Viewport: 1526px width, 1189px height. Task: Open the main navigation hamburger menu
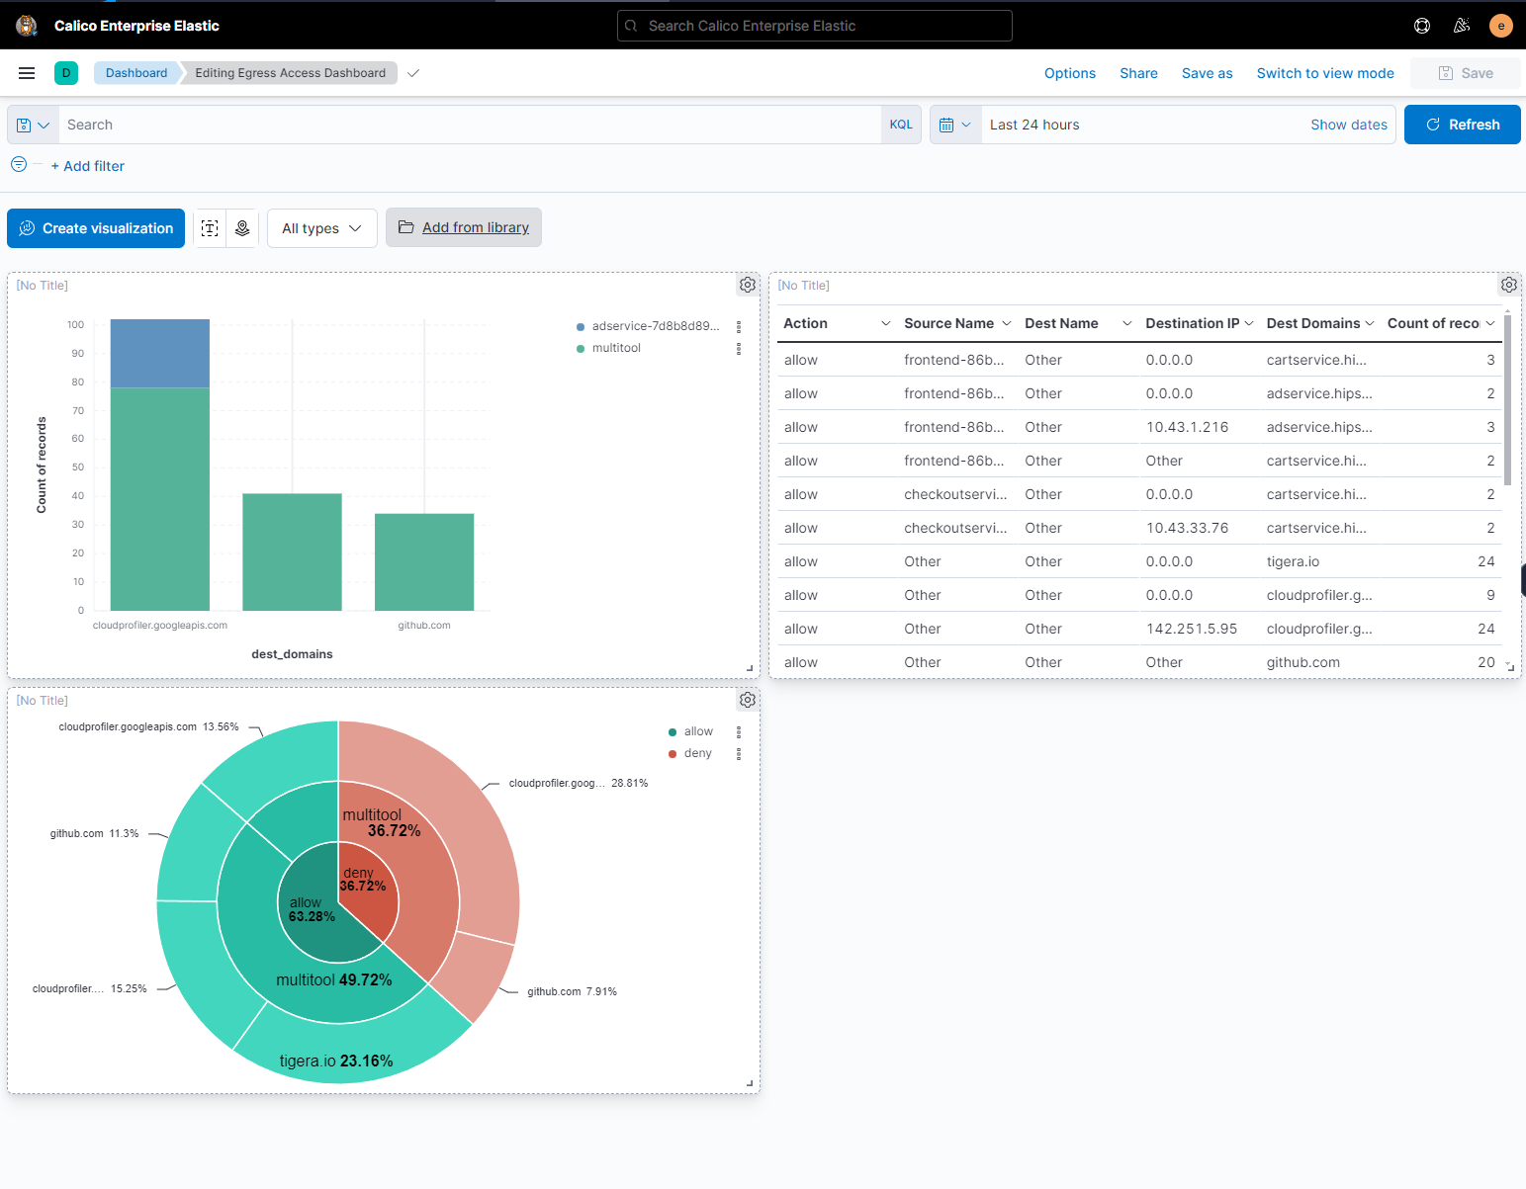27,72
